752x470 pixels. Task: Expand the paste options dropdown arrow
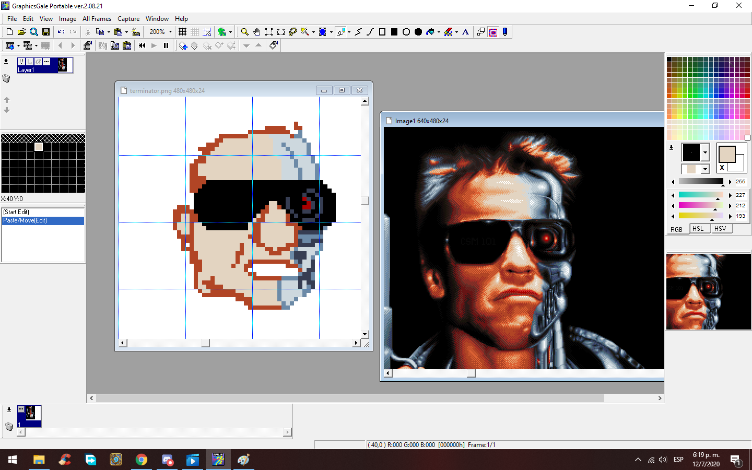pos(126,32)
